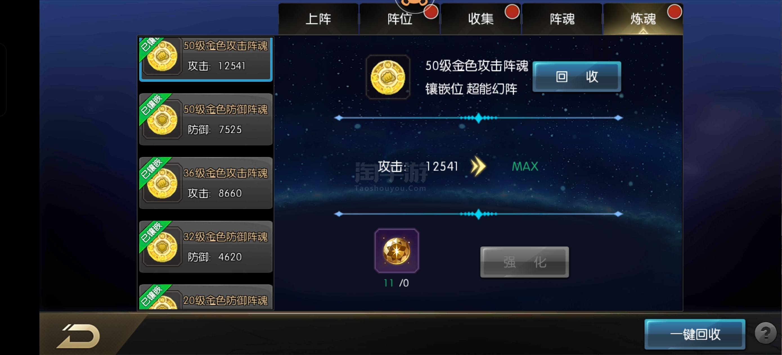This screenshot has width=782, height=355.
Task: Tap the purple enhancement gem icon
Action: pyautogui.click(x=396, y=251)
